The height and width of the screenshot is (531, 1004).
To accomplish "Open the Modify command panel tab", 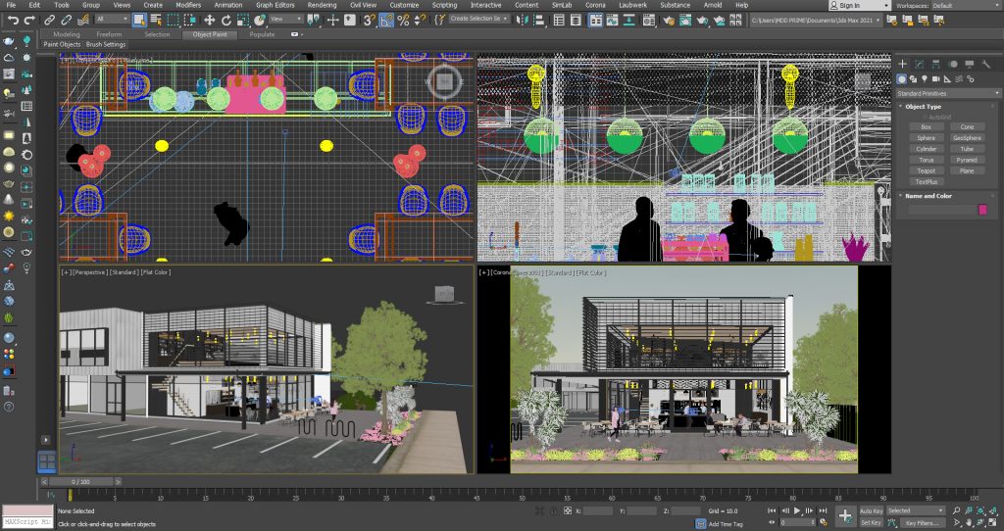I will [919, 63].
